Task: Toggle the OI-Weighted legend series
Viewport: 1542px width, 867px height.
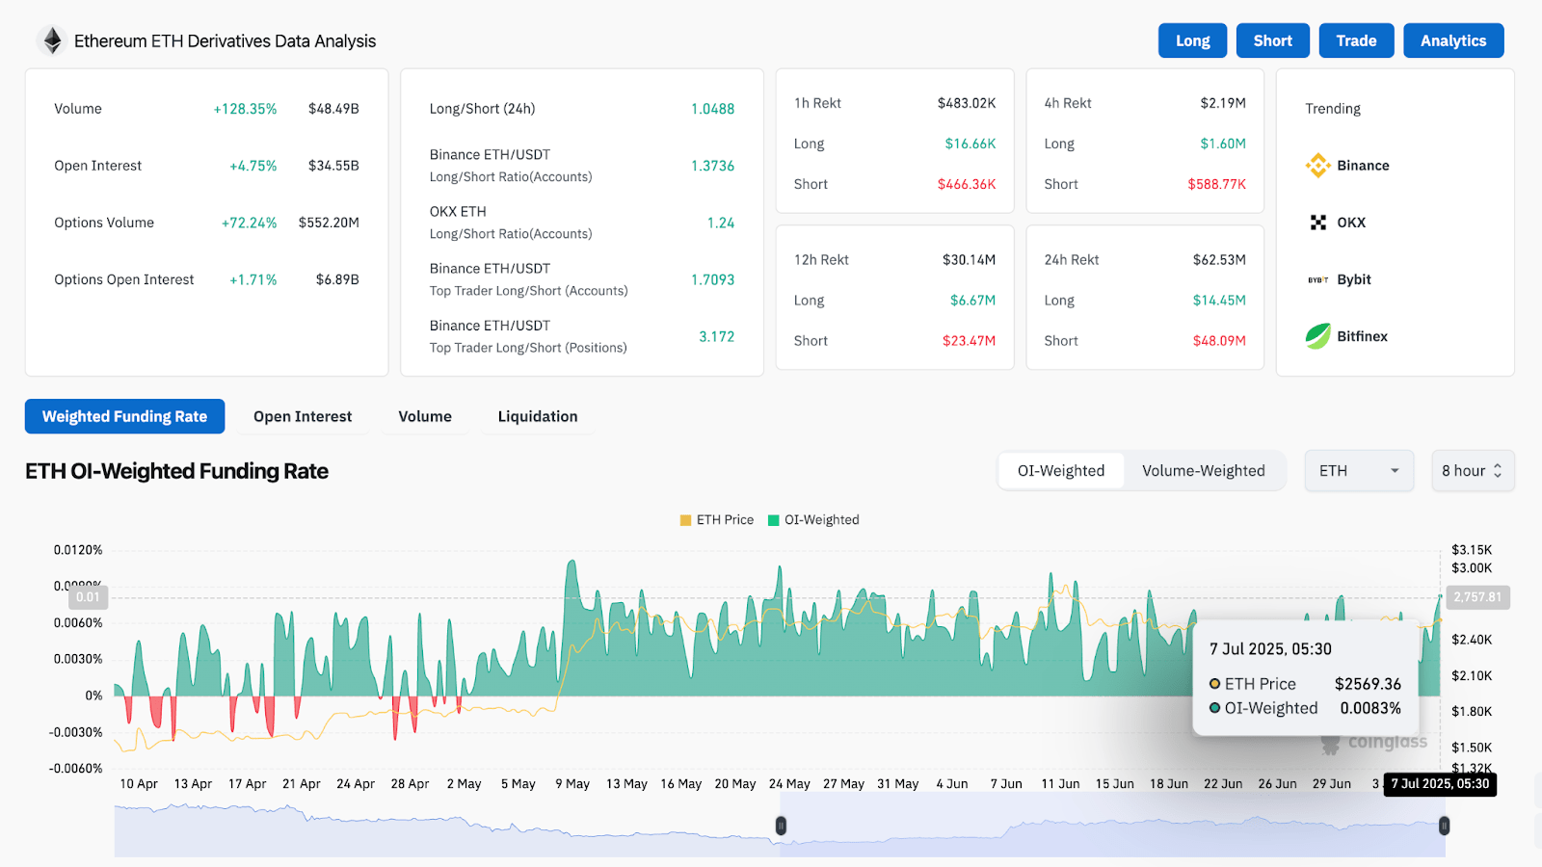Action: click(812, 520)
